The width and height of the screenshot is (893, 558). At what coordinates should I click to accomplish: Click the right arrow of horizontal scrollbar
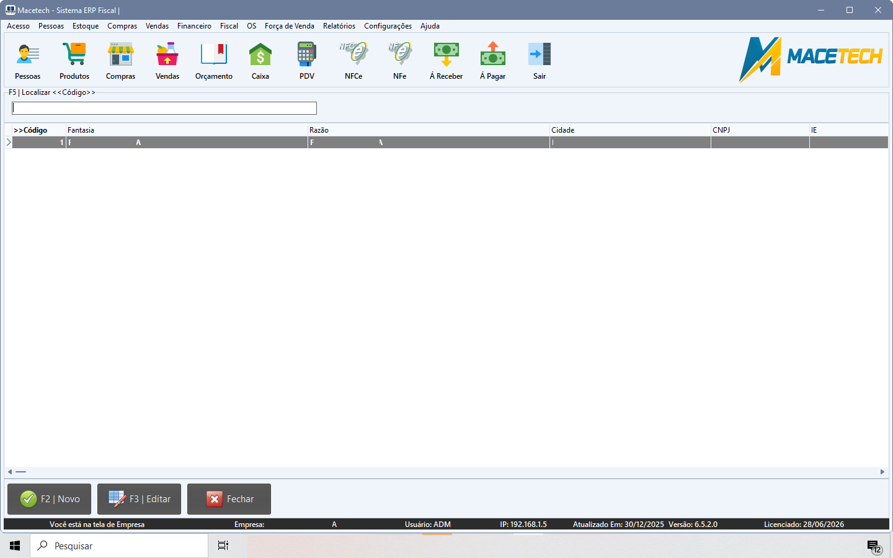(882, 472)
